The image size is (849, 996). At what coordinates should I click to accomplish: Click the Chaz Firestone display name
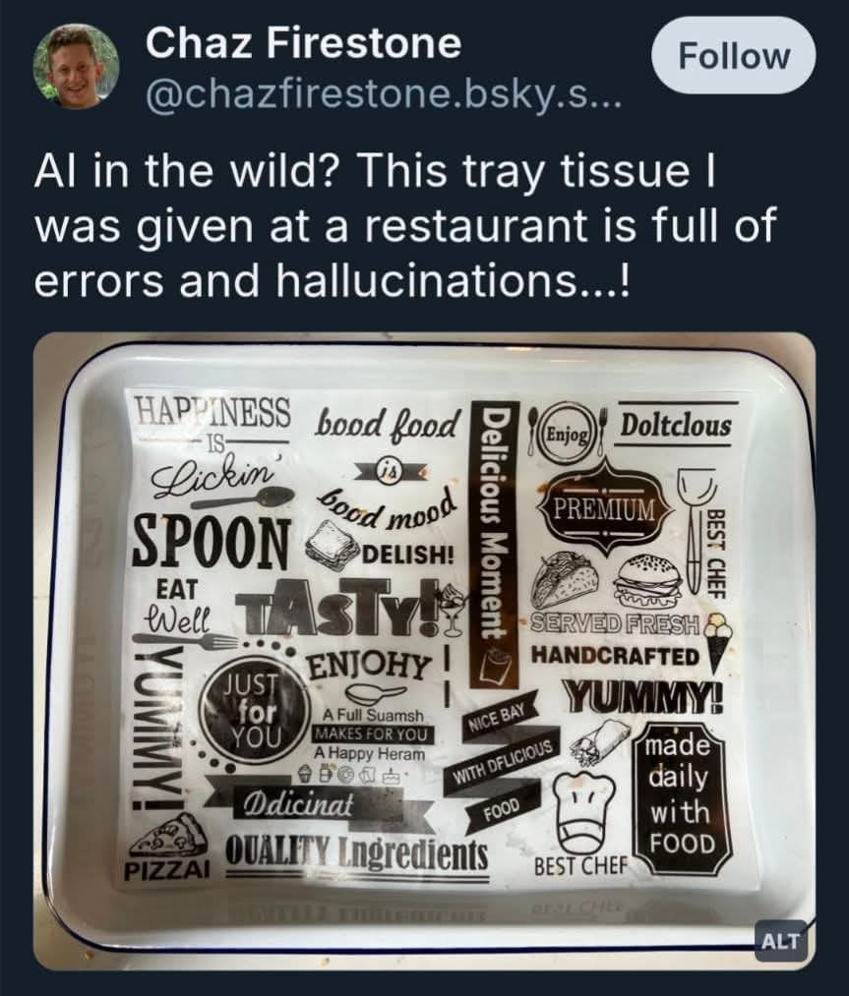coord(303,42)
